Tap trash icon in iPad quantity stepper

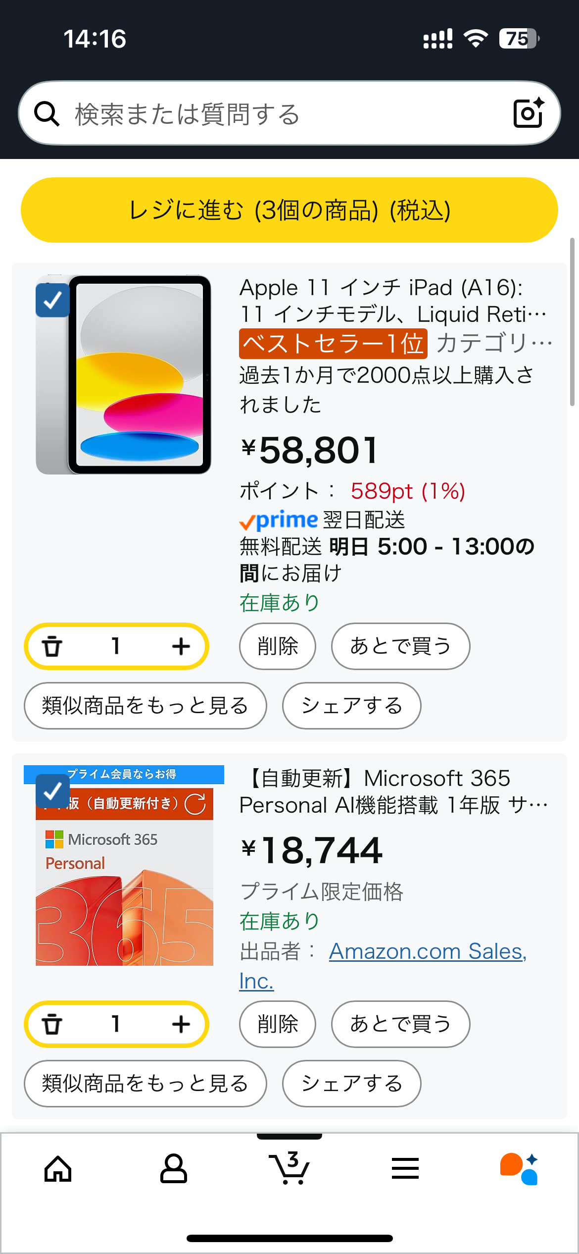click(52, 646)
